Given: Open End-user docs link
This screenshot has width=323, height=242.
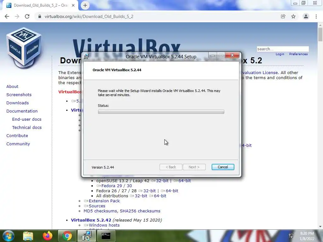Looking at the screenshot, I should [x=27, y=119].
